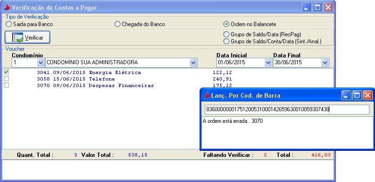
Task: Minimize the Lanç. Por Cod. de Barra window
Action: (346, 95)
